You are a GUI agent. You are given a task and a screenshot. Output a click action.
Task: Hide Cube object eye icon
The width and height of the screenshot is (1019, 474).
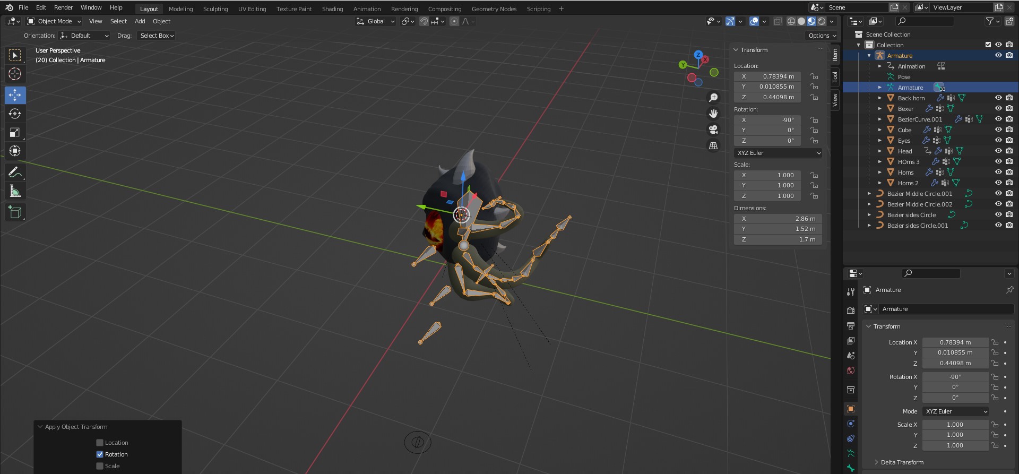tap(998, 130)
